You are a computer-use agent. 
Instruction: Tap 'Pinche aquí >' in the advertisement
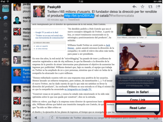coord(151,57)
